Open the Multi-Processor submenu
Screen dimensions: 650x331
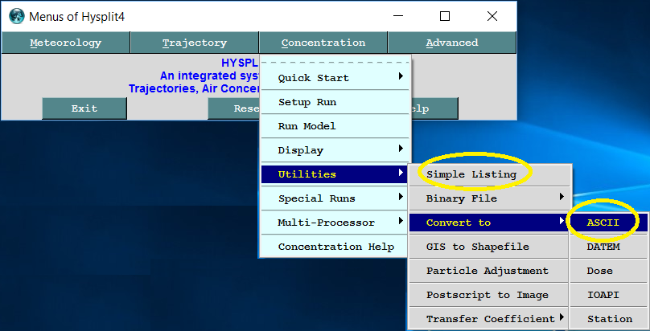(335, 223)
